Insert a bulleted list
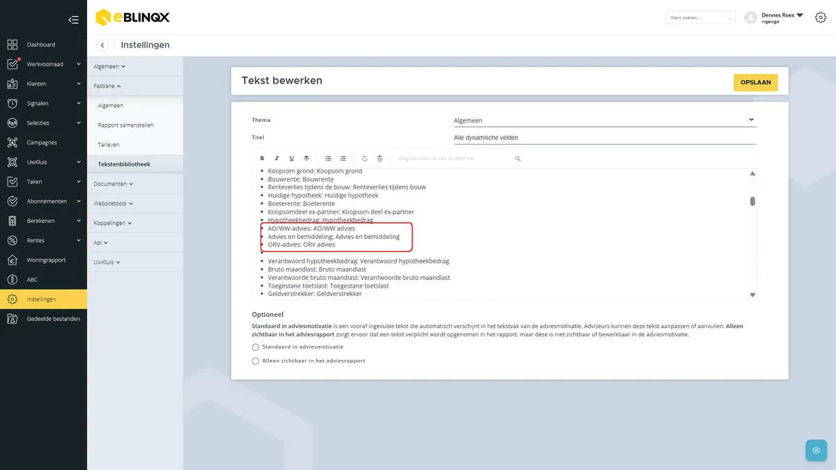This screenshot has width=836, height=470. click(328, 159)
